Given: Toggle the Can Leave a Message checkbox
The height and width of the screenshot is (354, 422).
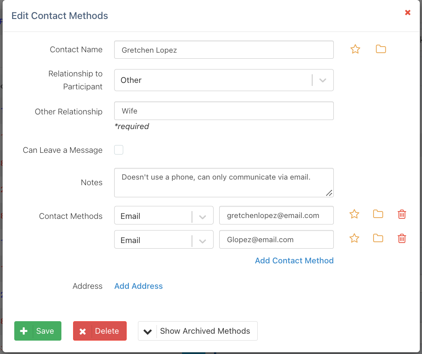Looking at the screenshot, I should (x=119, y=150).
